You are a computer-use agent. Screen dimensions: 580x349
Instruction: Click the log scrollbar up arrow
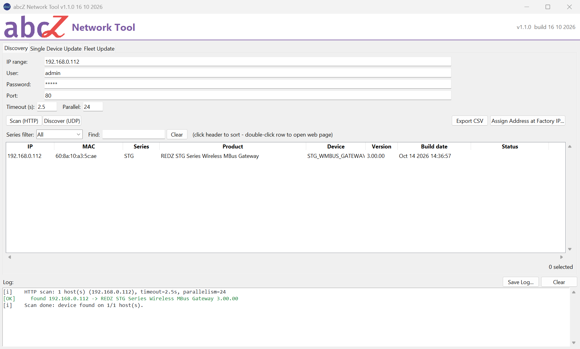pos(574,292)
